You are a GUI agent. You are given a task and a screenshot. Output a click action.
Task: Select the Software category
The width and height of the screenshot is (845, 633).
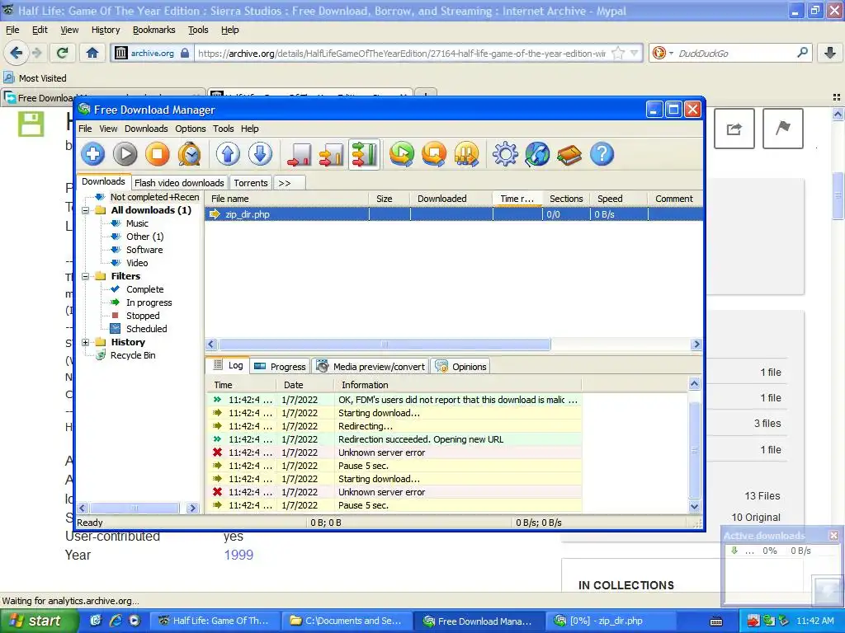pyautogui.click(x=144, y=250)
